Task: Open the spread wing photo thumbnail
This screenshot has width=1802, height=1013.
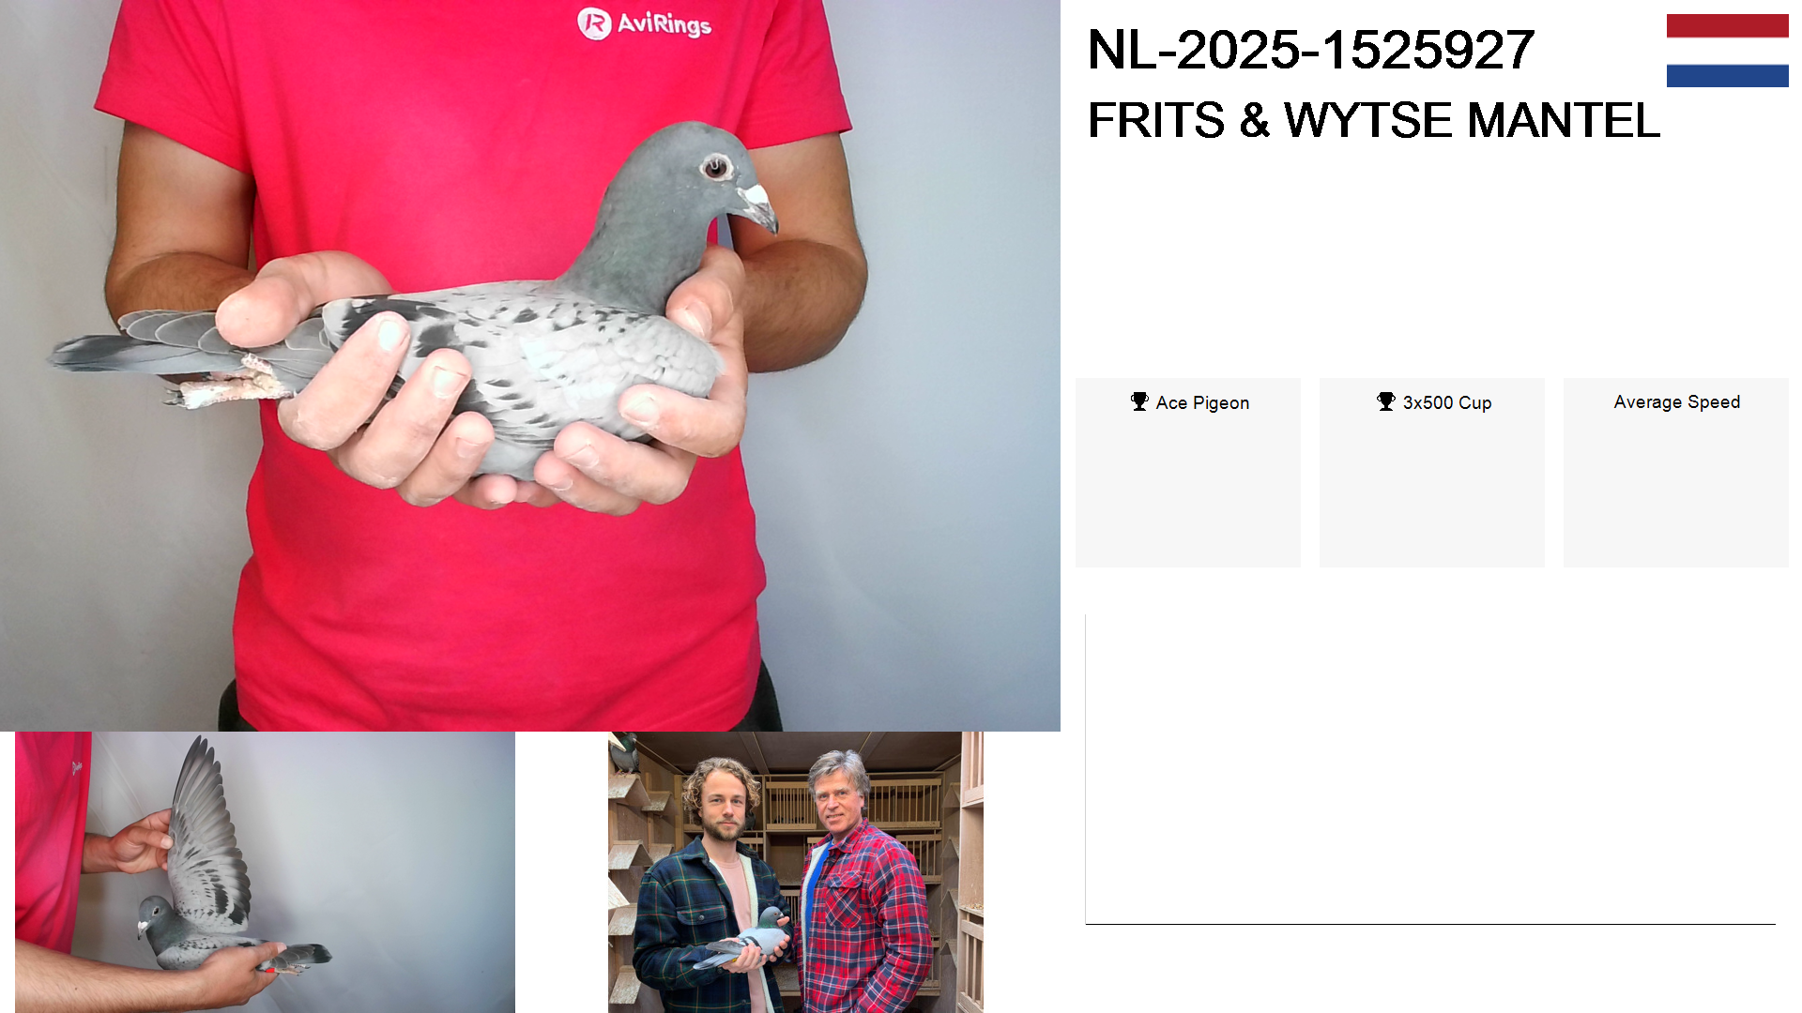Action: tap(265, 872)
